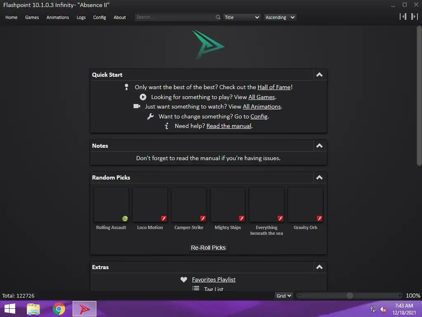Viewport: 422px width, 317px height.
Task: Click the list icon beside Tag List
Action: [x=196, y=289]
